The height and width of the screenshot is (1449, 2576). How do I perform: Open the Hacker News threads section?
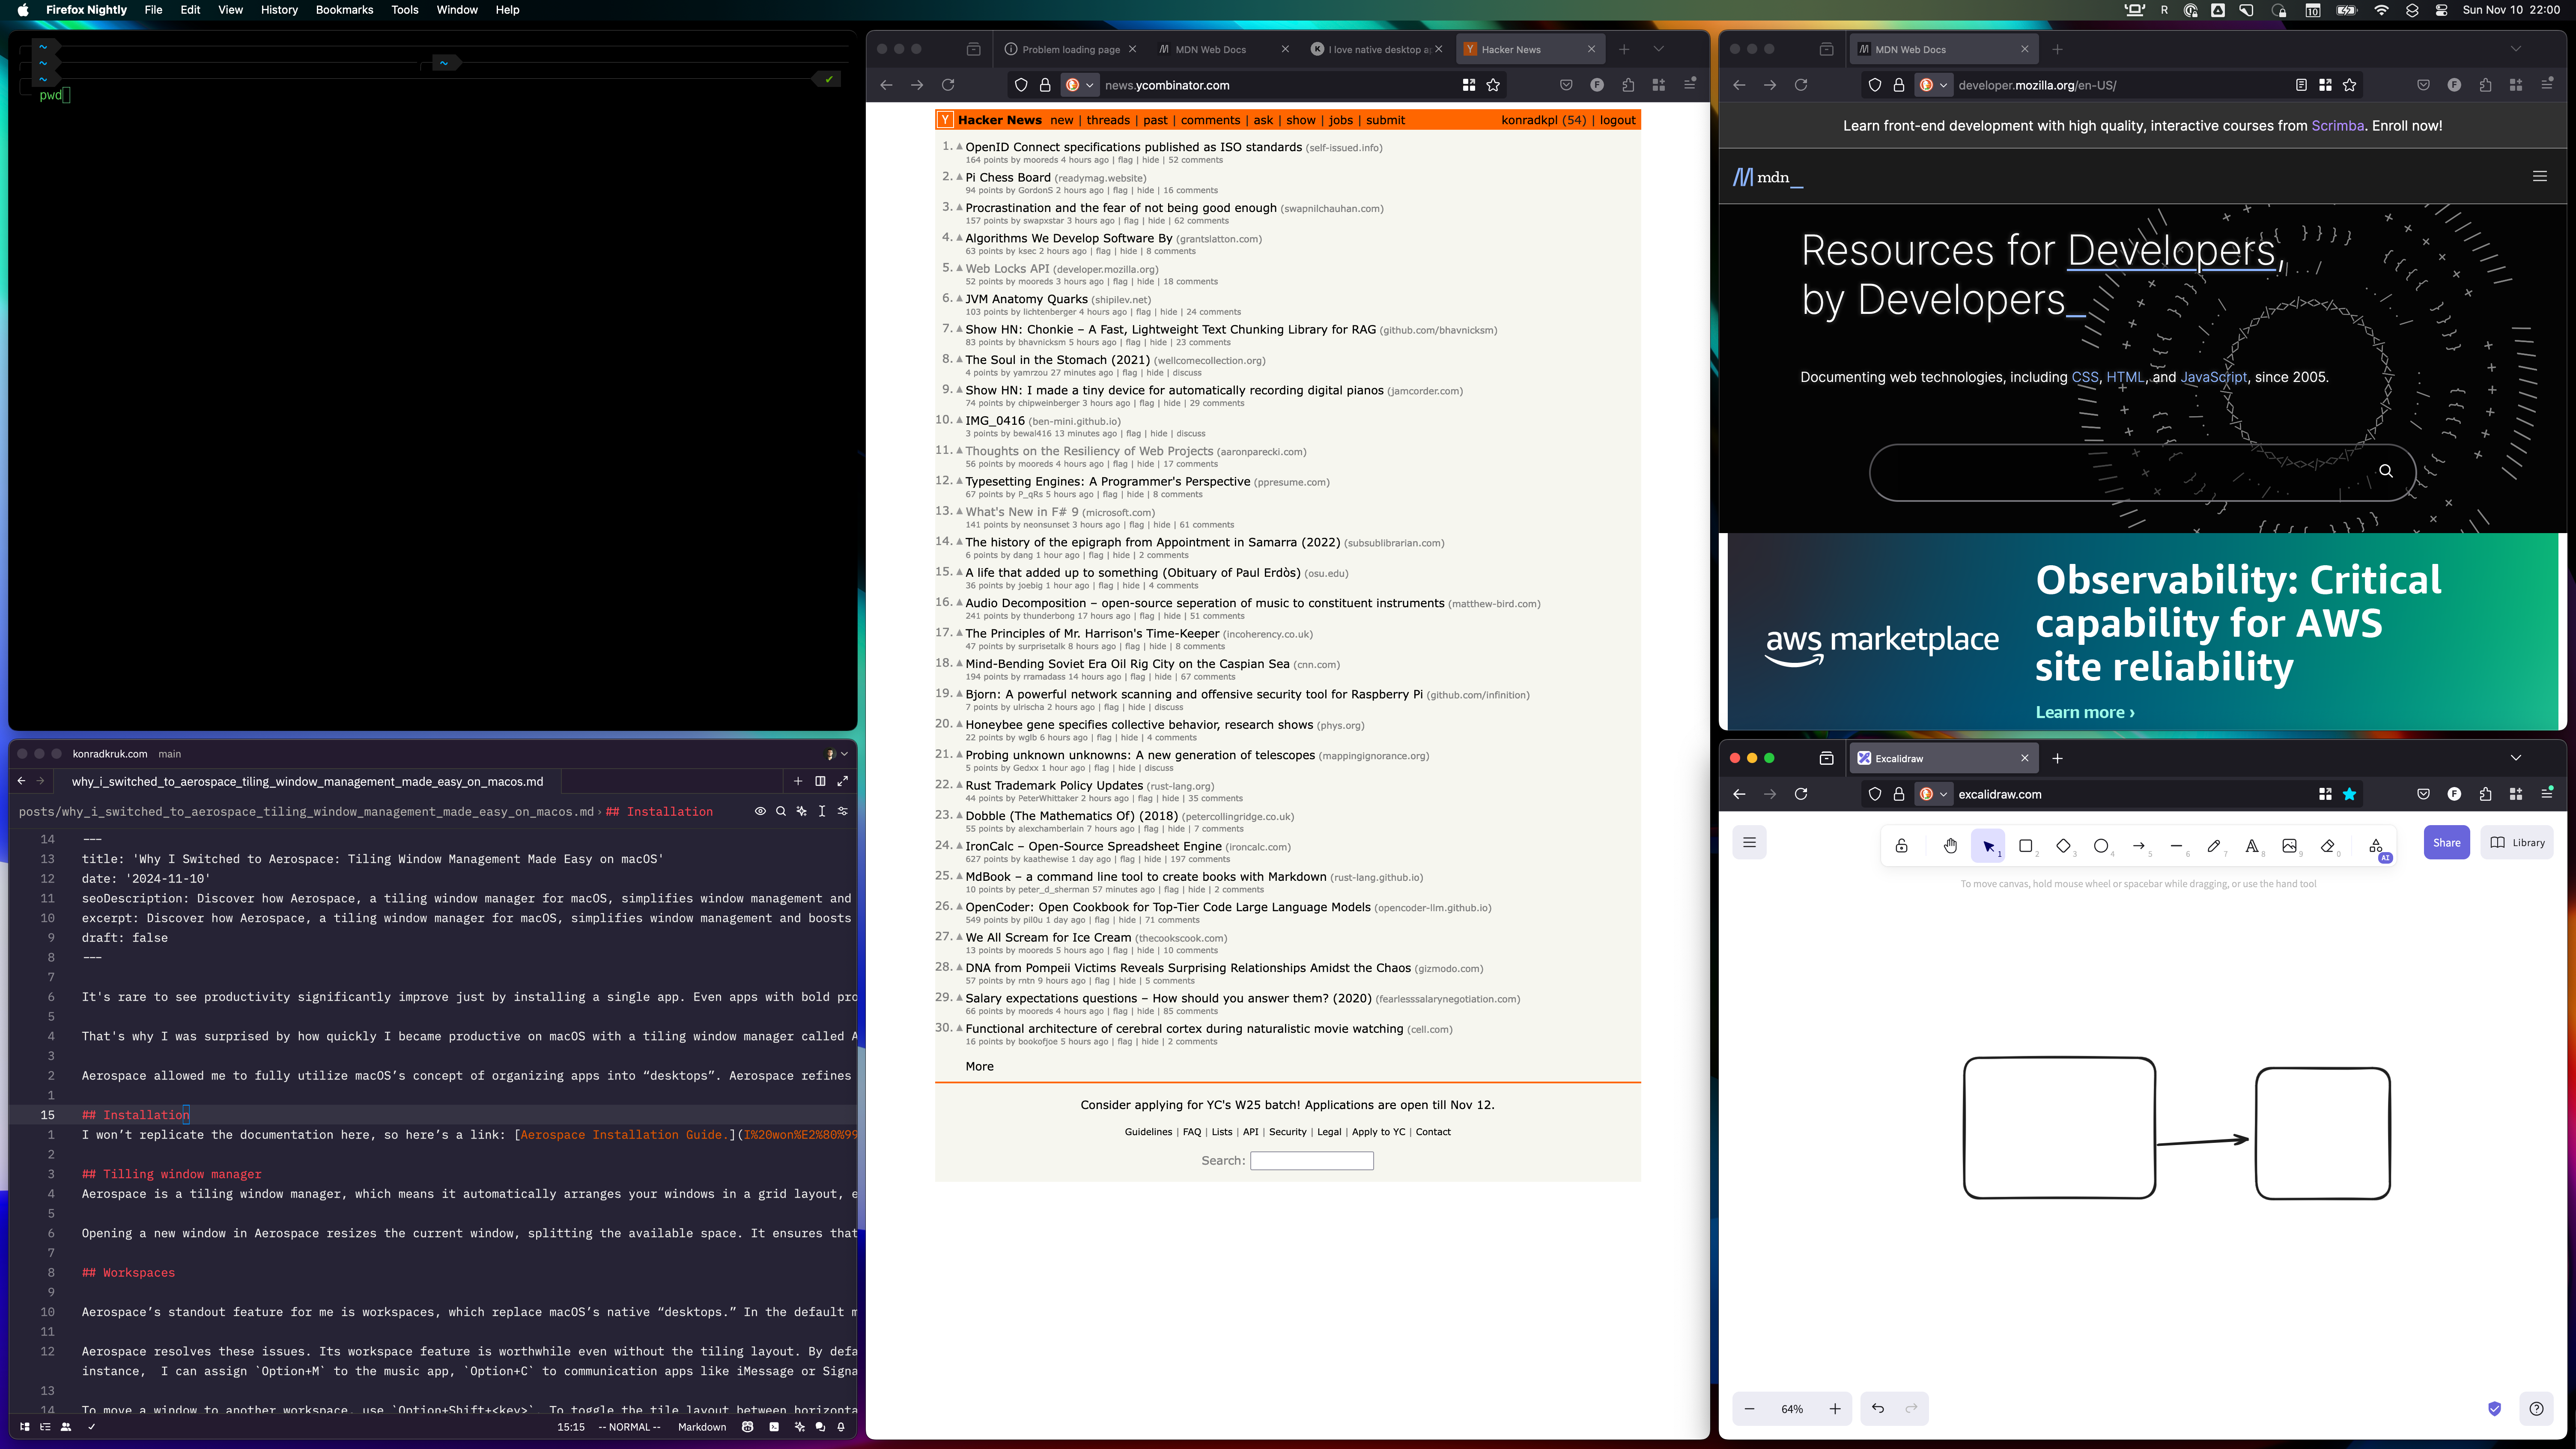coord(1108,120)
